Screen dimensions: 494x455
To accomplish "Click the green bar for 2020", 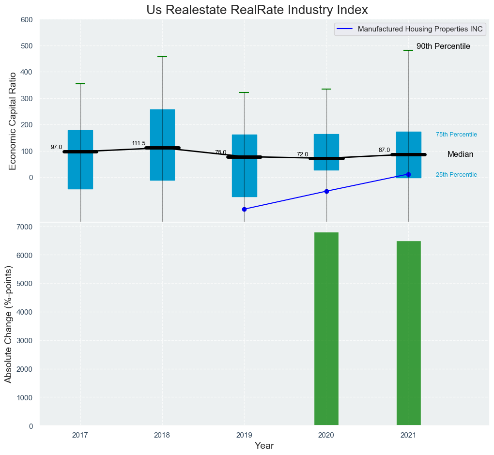I will click(326, 329).
